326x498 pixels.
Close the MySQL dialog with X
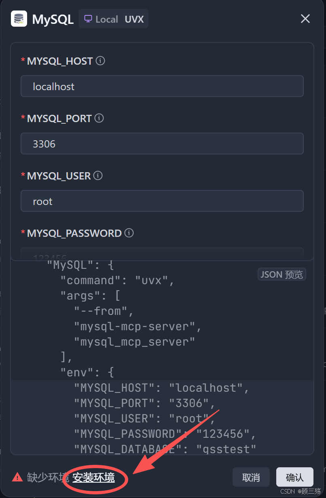(305, 19)
